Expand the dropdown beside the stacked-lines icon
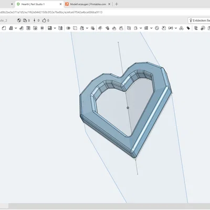Image resolution: width=210 pixels, height=210 pixels. click(x=151, y=28)
